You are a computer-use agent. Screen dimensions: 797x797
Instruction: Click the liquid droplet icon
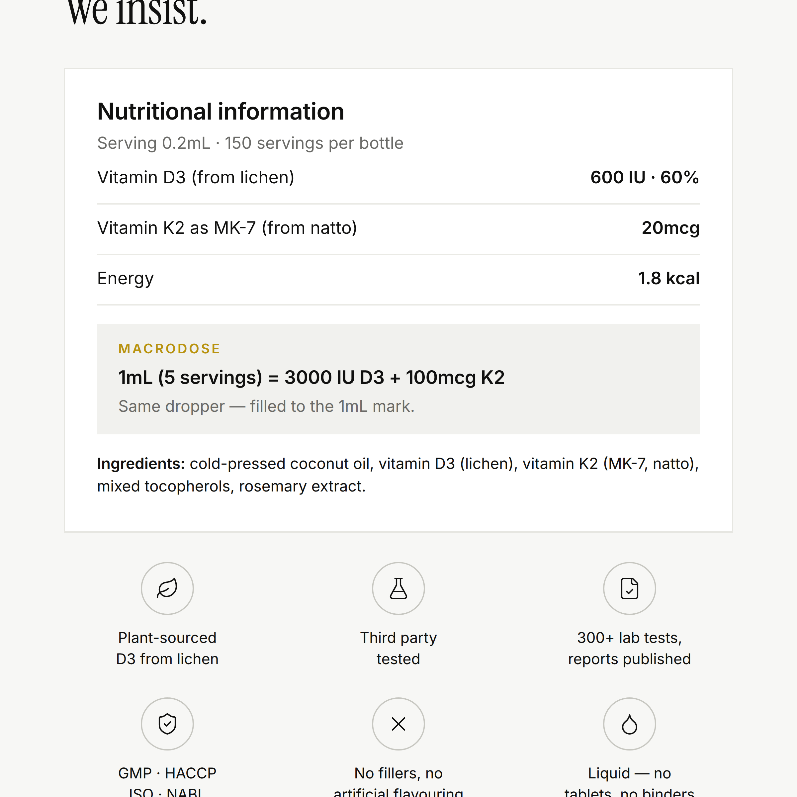click(629, 724)
